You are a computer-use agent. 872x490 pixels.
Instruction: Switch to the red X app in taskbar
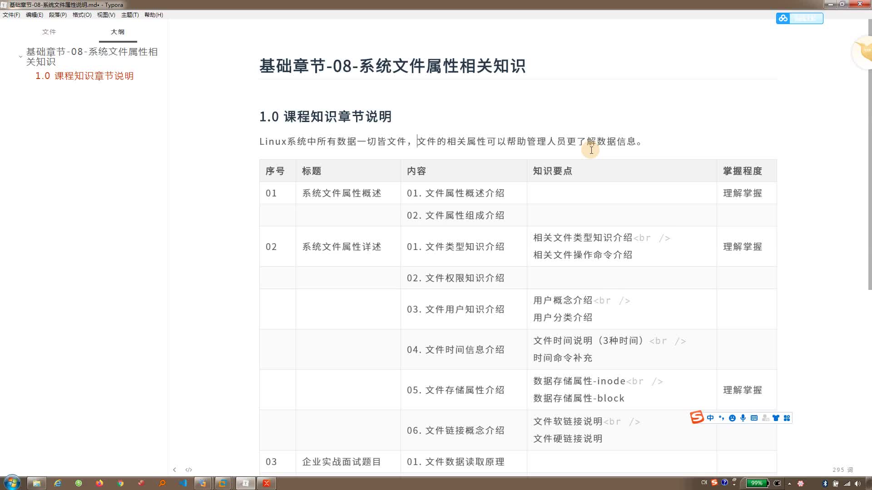(267, 483)
